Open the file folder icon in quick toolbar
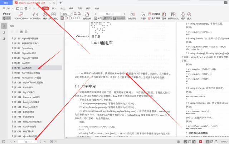The image size is (229, 144). tap(18, 9)
